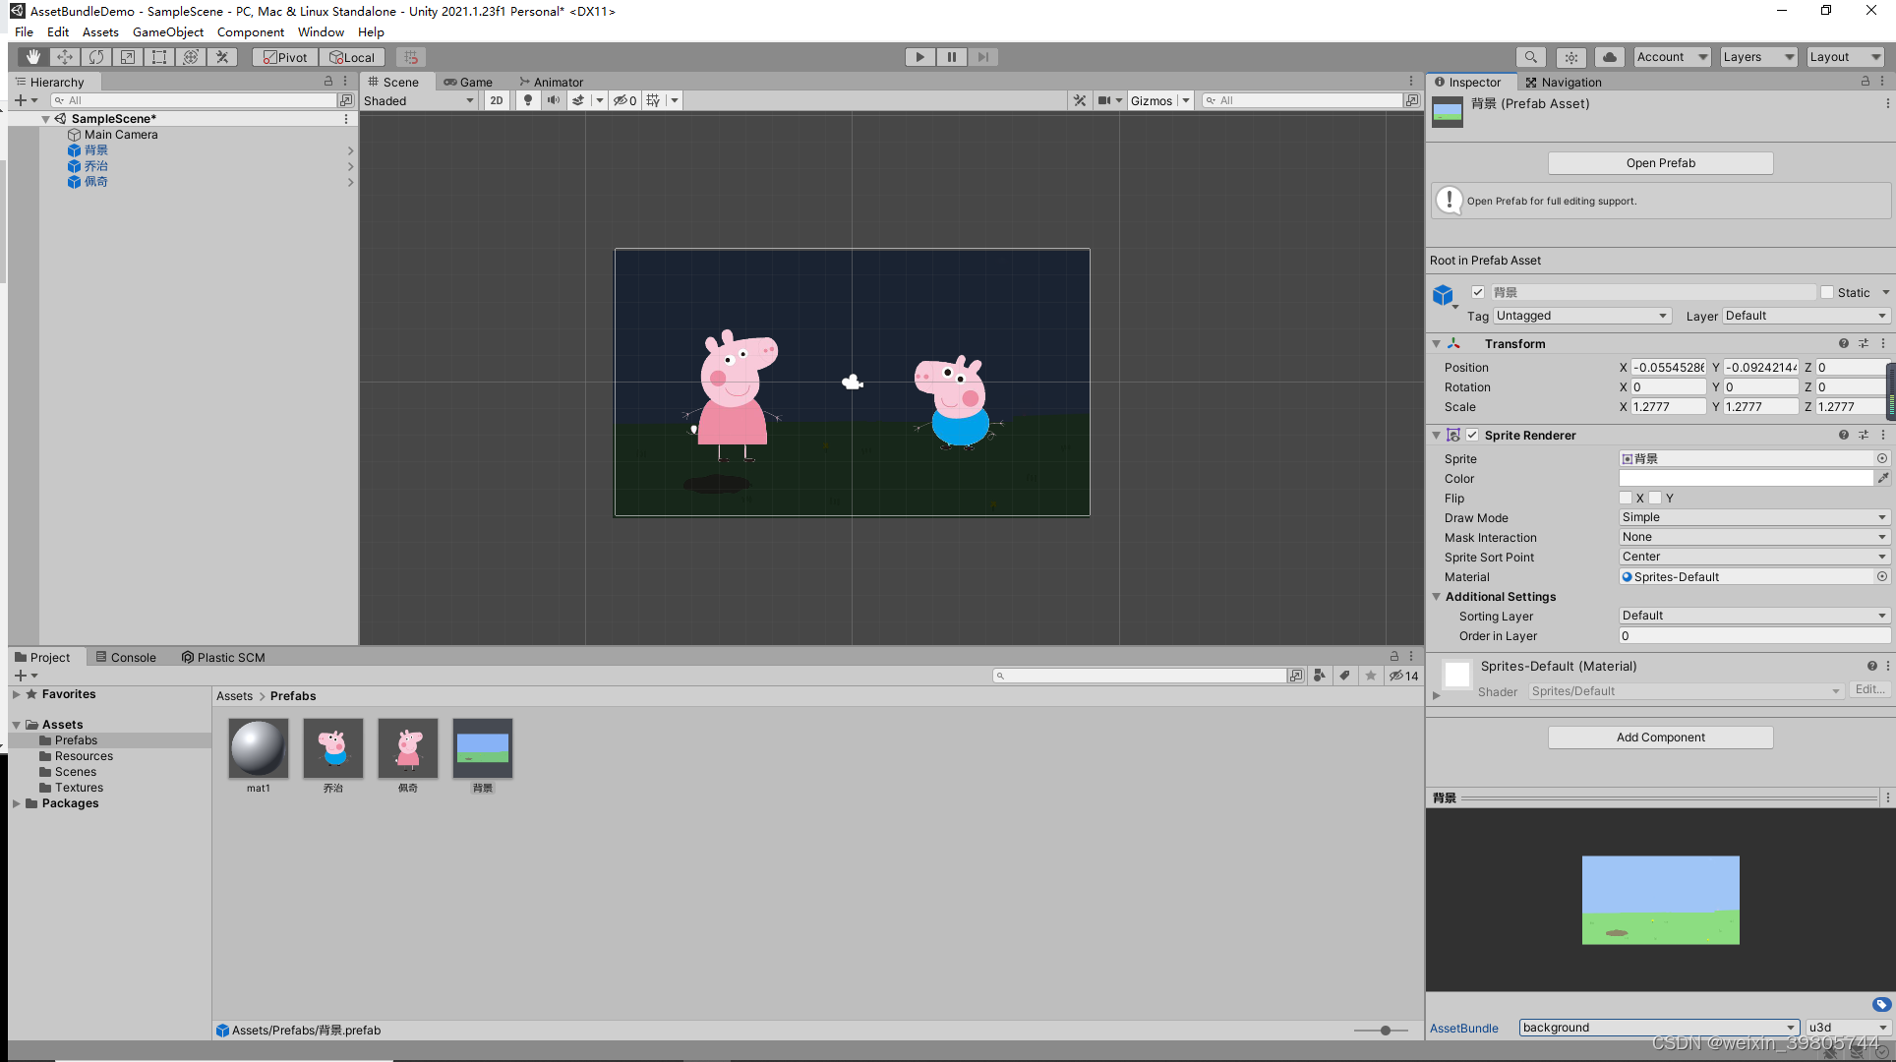Enable Flip X checkbox

coord(1626,498)
